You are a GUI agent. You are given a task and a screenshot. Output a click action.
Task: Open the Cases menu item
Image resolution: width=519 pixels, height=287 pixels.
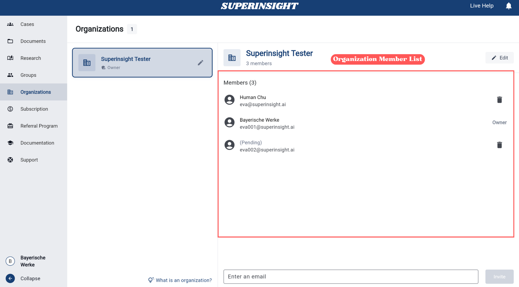click(33, 24)
